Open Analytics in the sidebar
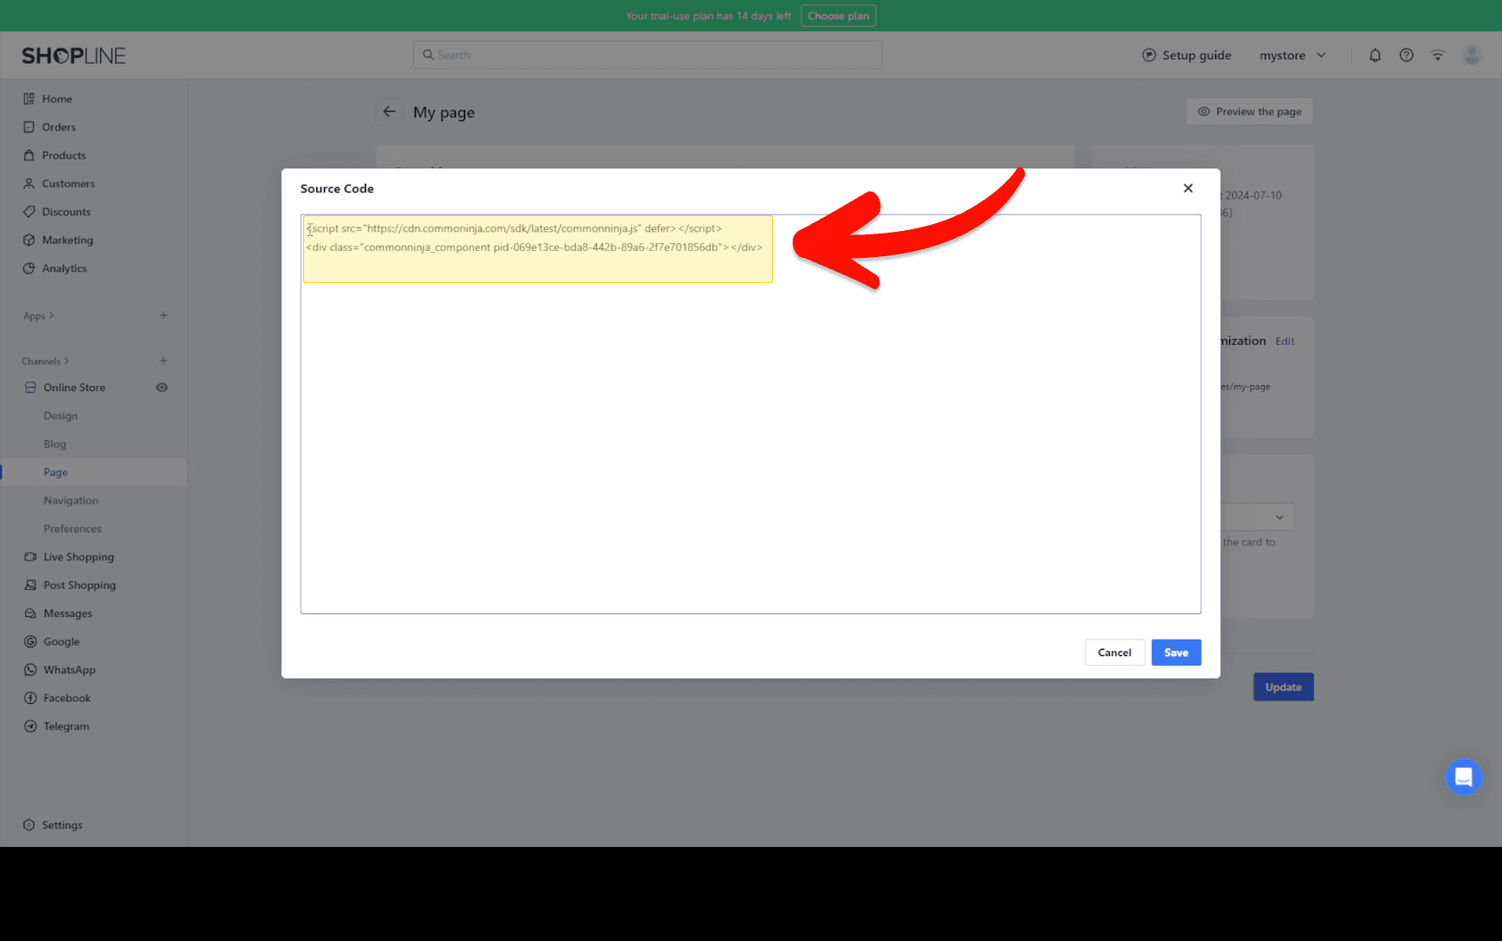The height and width of the screenshot is (941, 1502). click(x=64, y=268)
